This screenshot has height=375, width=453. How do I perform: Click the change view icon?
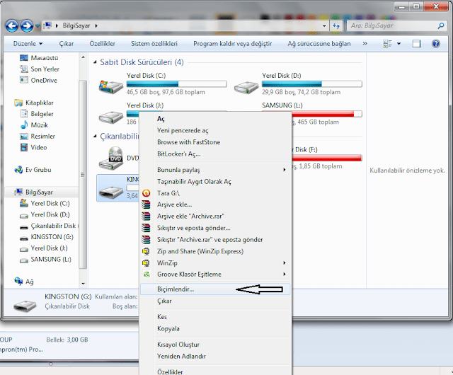tap(387, 44)
